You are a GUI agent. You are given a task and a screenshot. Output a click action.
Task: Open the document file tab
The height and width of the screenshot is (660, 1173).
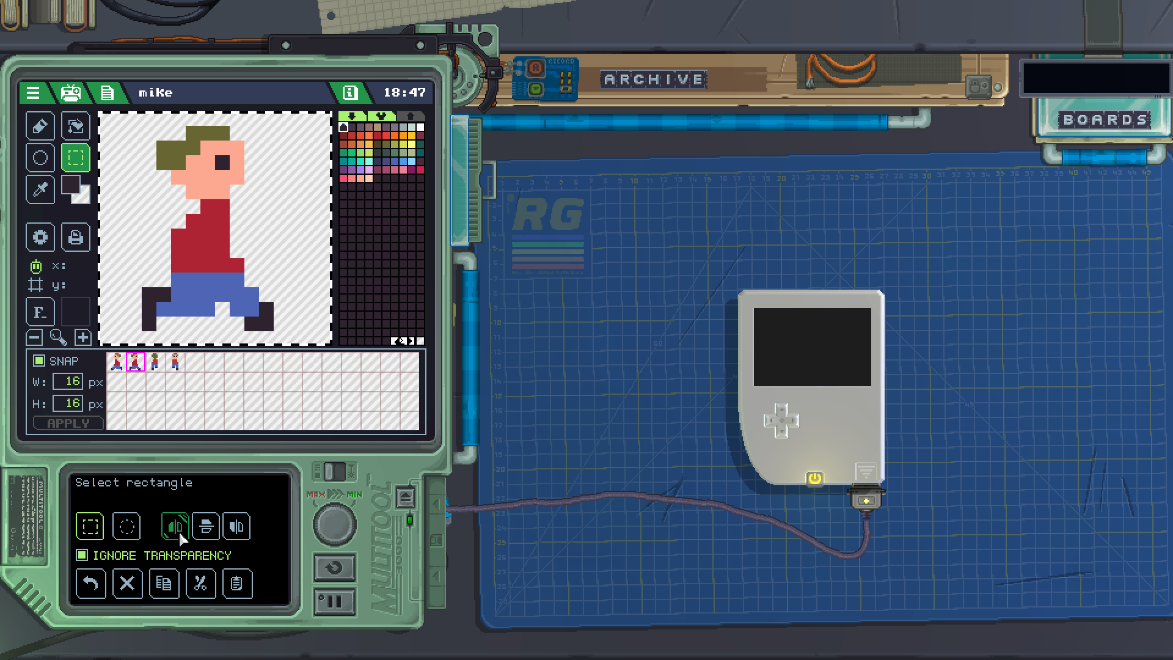(108, 93)
